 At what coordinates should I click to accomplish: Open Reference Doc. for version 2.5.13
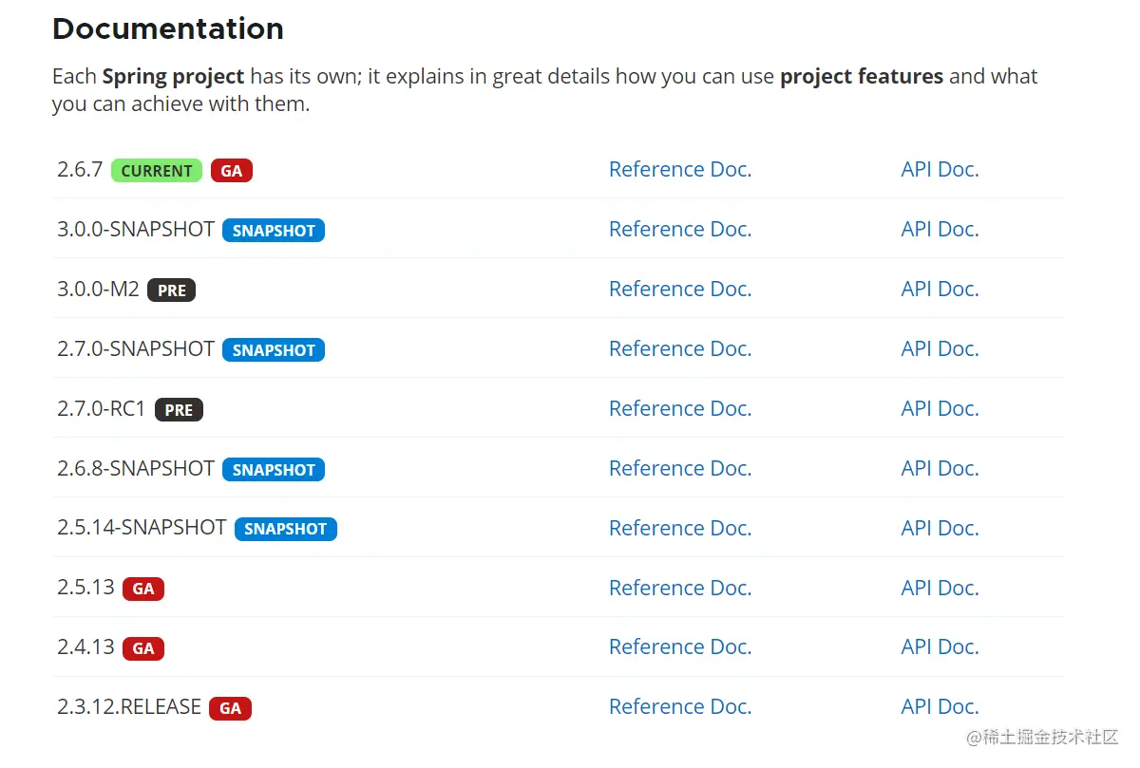680,589
